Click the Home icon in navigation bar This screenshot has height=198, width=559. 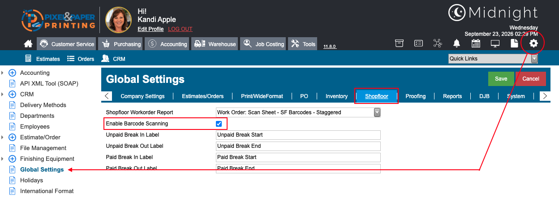(x=28, y=44)
